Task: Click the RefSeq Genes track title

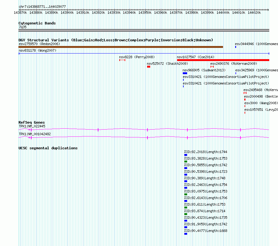Action: (x=32, y=122)
